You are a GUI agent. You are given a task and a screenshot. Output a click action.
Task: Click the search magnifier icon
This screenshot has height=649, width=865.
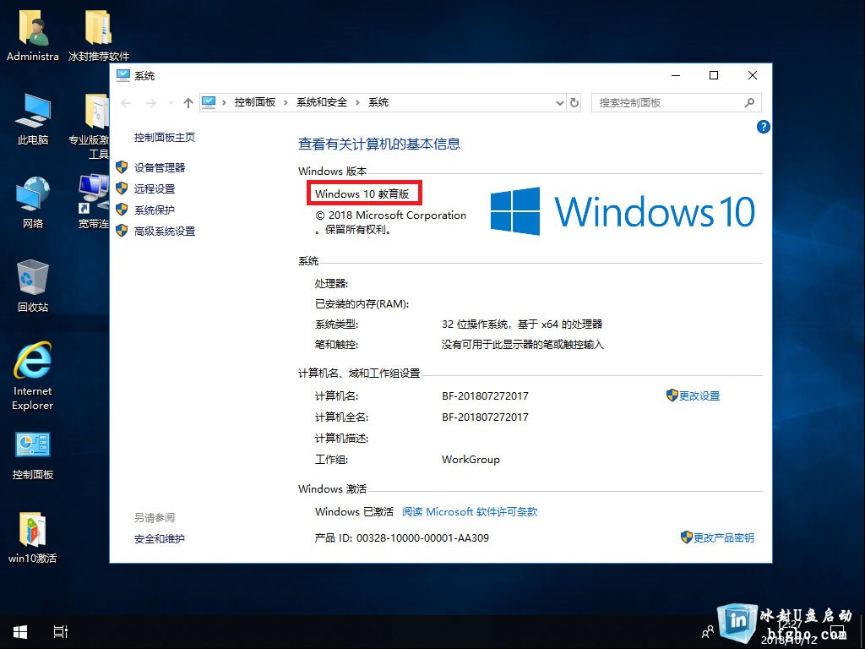point(749,102)
